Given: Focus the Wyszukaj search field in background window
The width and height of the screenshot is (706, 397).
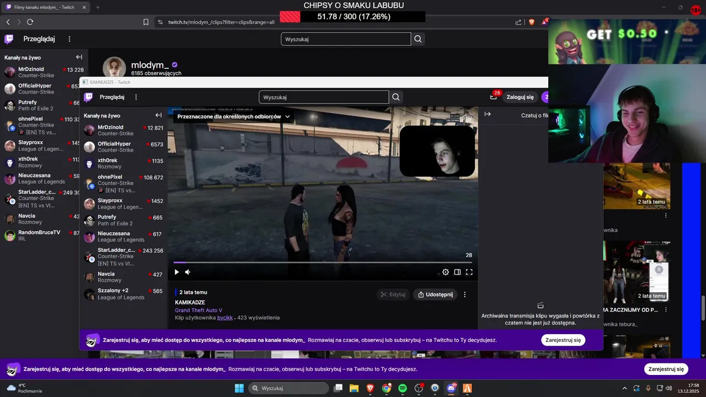Looking at the screenshot, I should 346,39.
